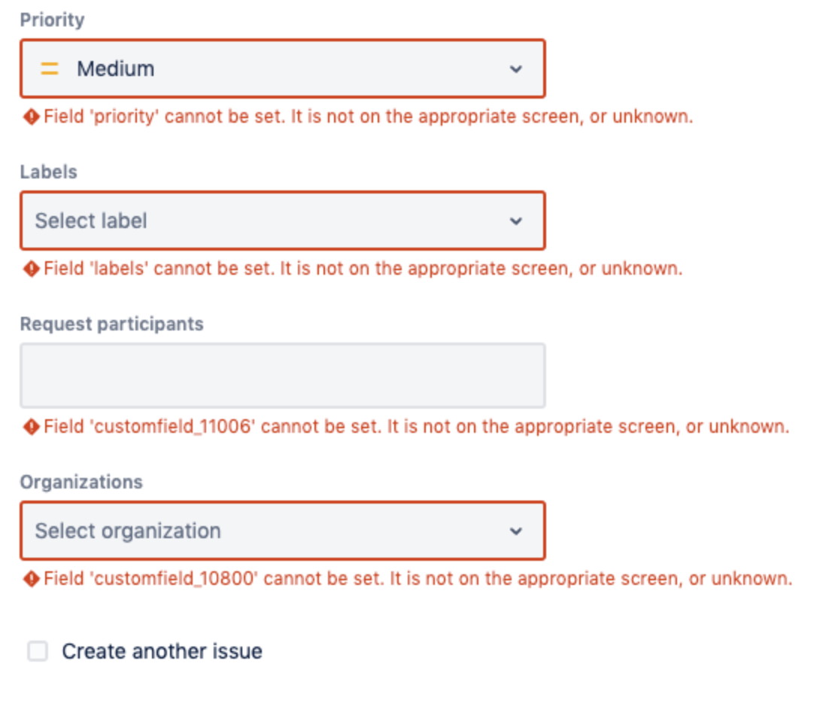This screenshot has width=817, height=703.
Task: Click error icon next to customfield_10800 message
Action: pyautogui.click(x=32, y=579)
